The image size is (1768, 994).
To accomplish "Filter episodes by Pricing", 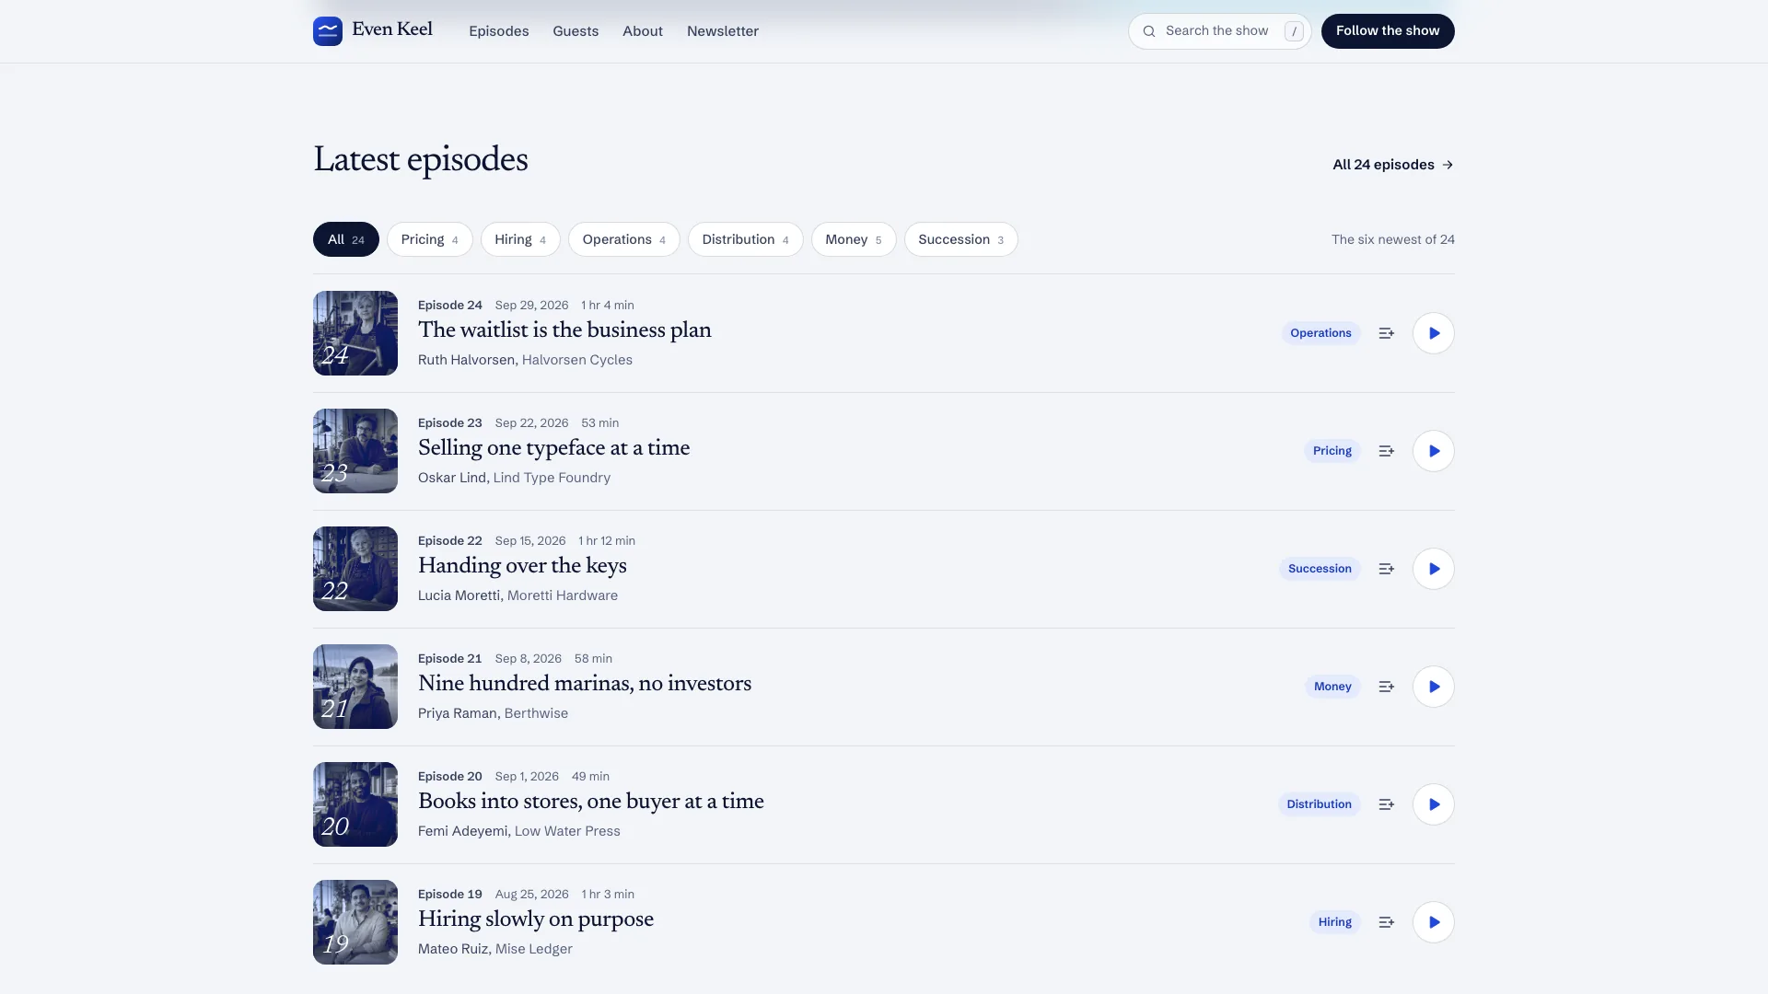I will click(430, 239).
